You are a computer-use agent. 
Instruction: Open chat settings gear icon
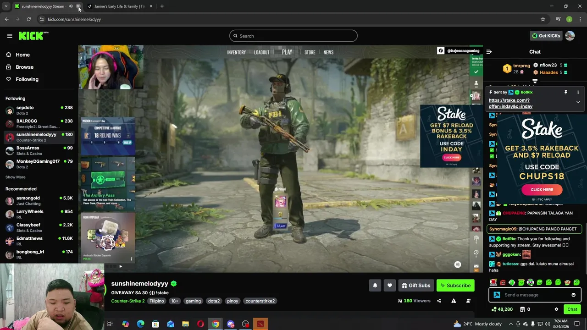click(556, 309)
